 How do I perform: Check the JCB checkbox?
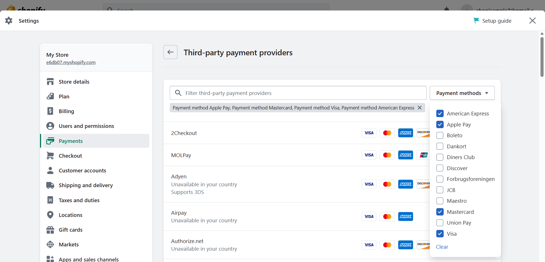click(x=440, y=190)
